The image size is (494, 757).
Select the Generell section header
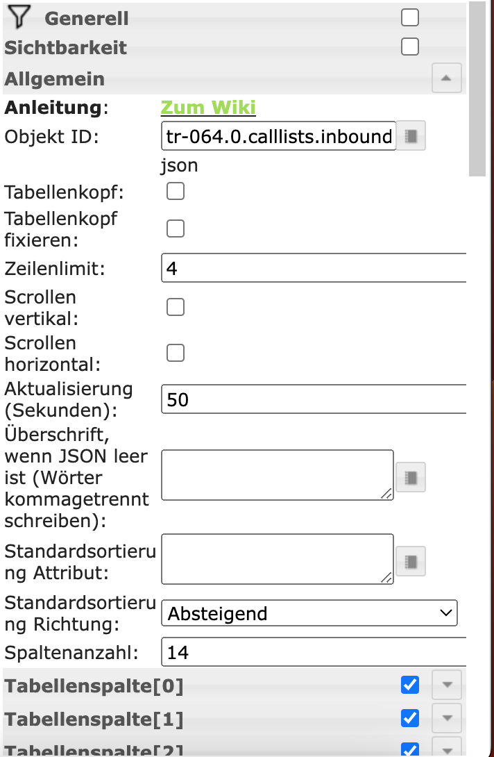pyautogui.click(x=85, y=19)
